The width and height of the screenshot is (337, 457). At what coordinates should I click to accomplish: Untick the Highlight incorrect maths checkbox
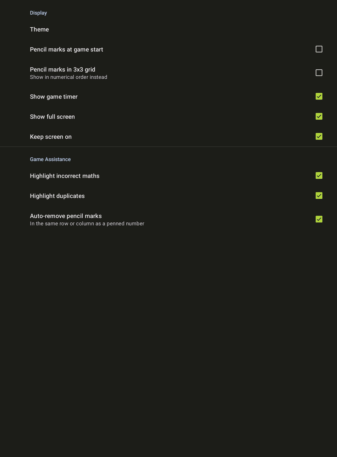click(319, 176)
